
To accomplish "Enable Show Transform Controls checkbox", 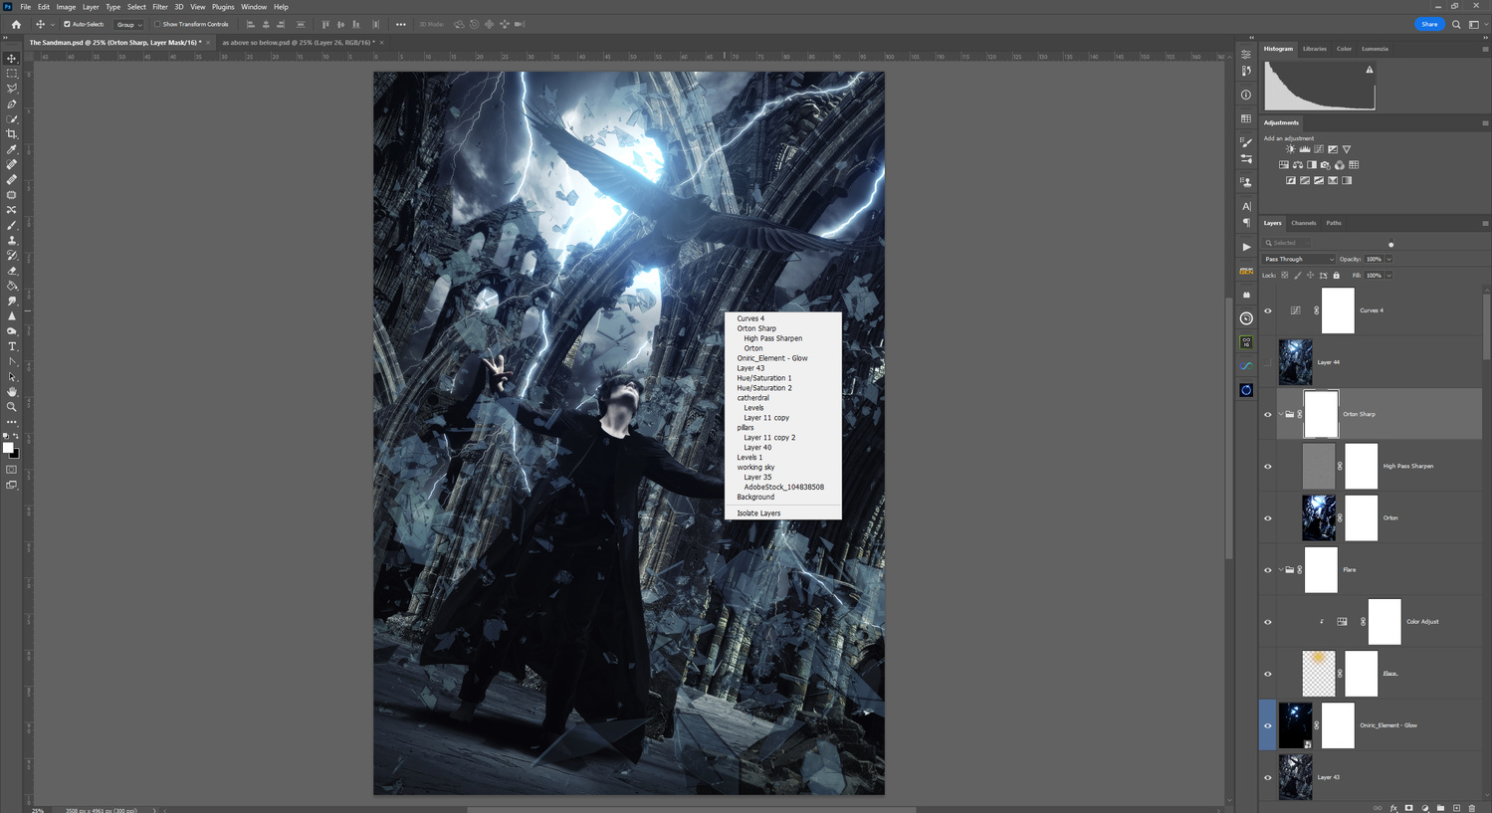I will 157,24.
